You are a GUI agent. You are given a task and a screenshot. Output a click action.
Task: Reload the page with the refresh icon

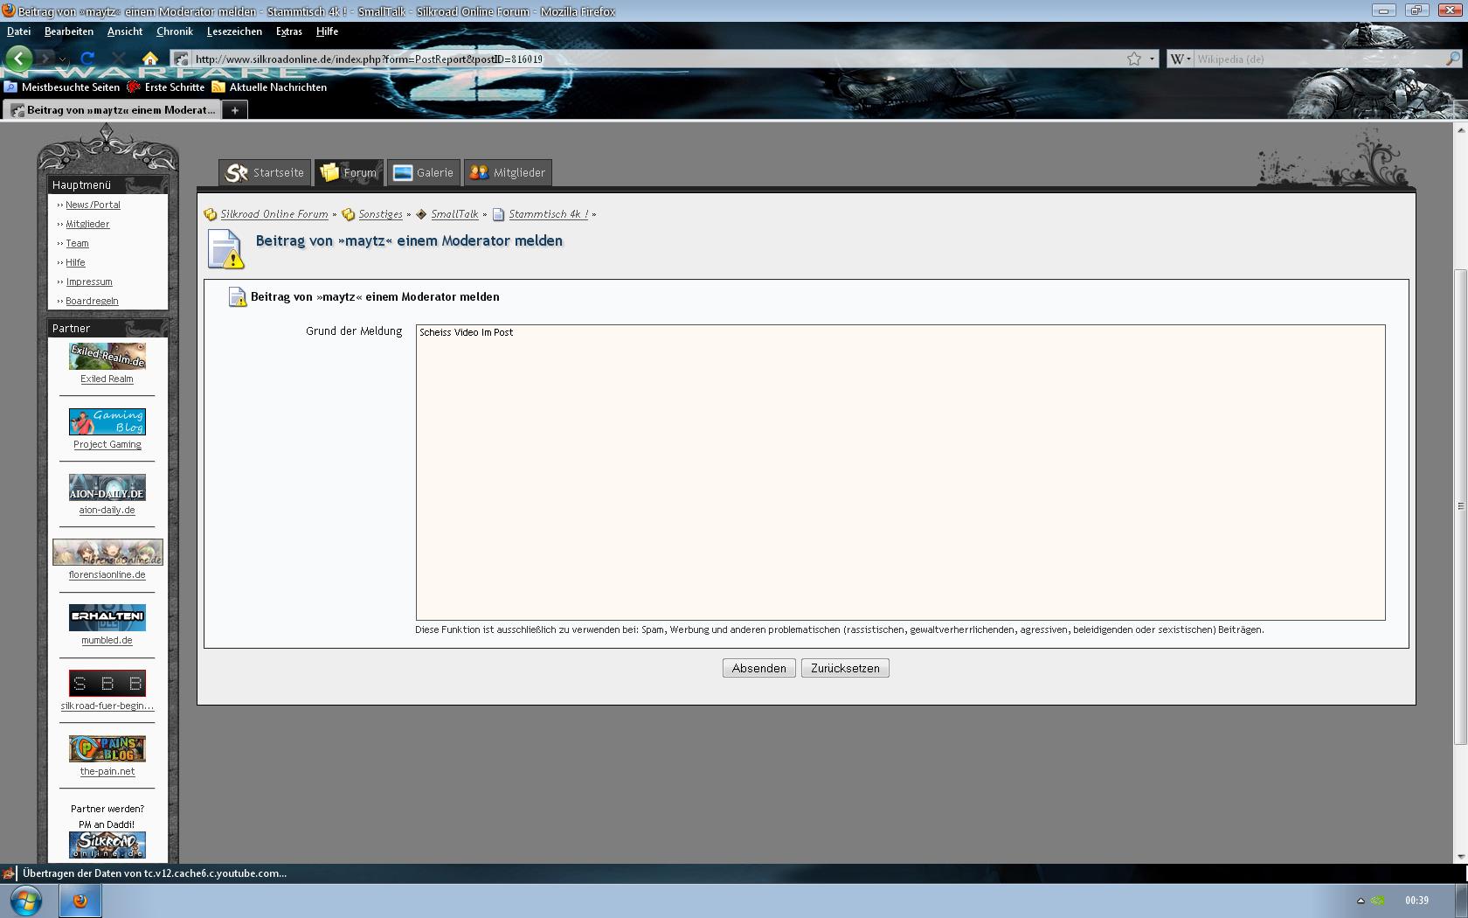[87, 59]
